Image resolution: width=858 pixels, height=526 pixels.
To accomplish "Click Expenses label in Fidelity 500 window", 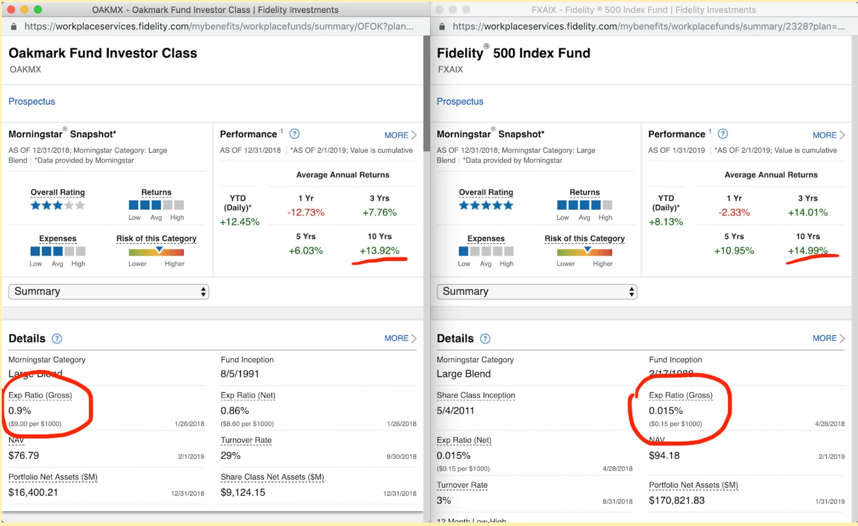I will (x=486, y=239).
